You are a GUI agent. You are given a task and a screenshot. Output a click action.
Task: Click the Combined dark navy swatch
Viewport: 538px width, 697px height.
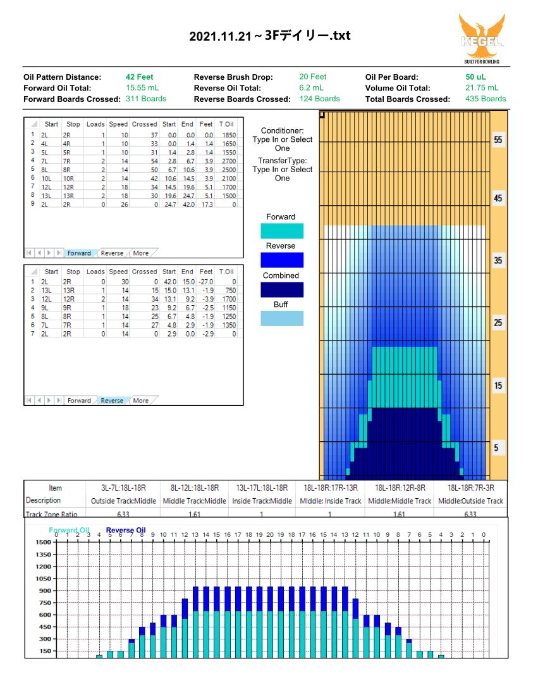tap(282, 290)
